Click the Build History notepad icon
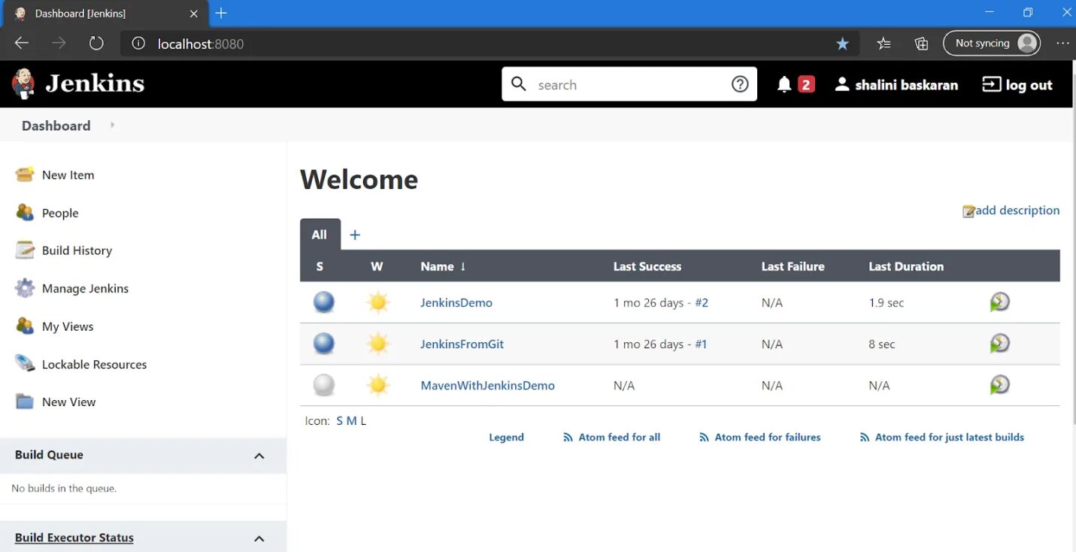Image resolution: width=1076 pixels, height=552 pixels. (25, 250)
